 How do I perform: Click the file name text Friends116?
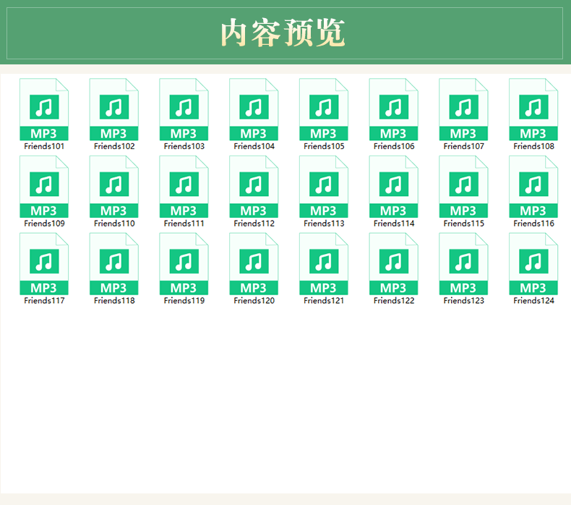[x=533, y=224]
